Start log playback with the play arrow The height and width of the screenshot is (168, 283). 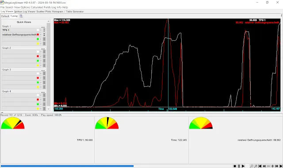tap(243, 166)
